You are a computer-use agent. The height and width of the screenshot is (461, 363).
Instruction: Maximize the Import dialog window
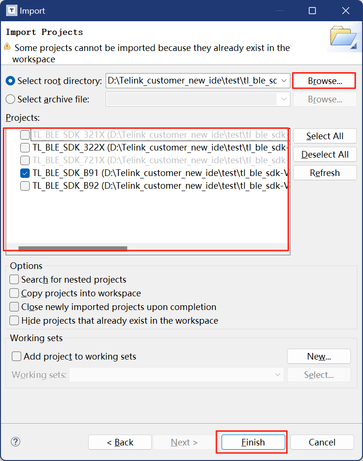[312, 10]
